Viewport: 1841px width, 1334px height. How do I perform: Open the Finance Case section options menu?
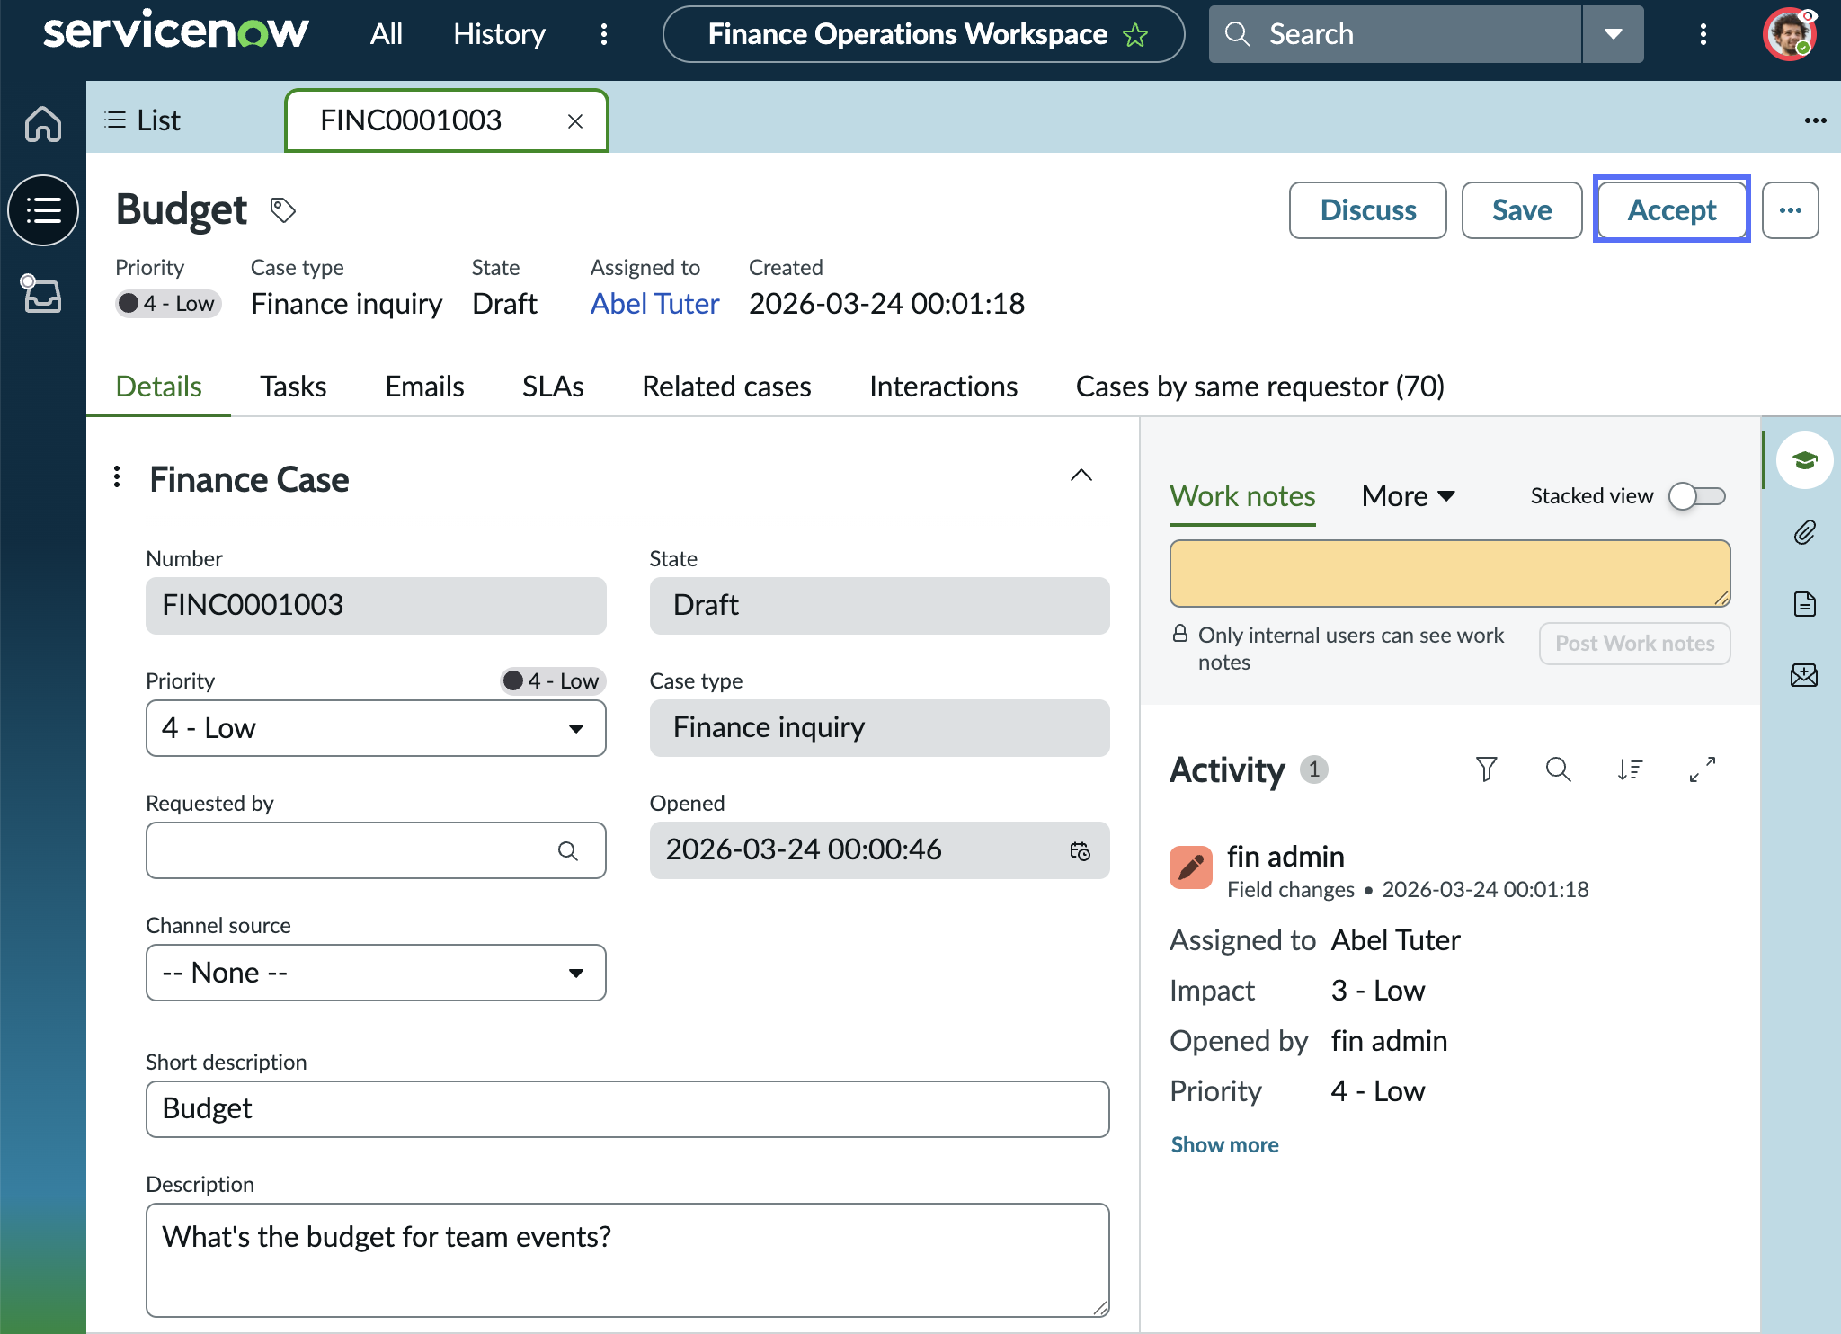(117, 477)
